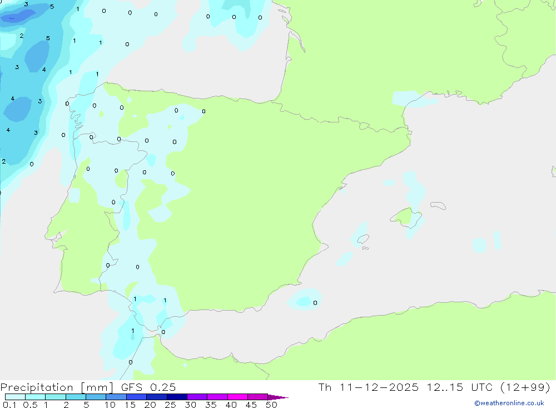Click the '45' legend scale label

click(251, 405)
